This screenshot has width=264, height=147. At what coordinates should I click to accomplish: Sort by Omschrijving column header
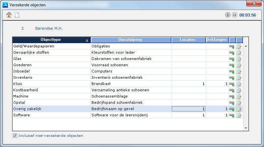pyautogui.click(x=131, y=40)
